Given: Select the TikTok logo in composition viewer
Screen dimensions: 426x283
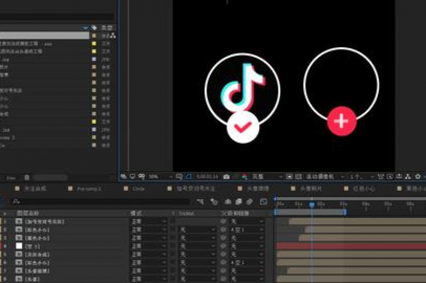Looking at the screenshot, I should [x=242, y=88].
